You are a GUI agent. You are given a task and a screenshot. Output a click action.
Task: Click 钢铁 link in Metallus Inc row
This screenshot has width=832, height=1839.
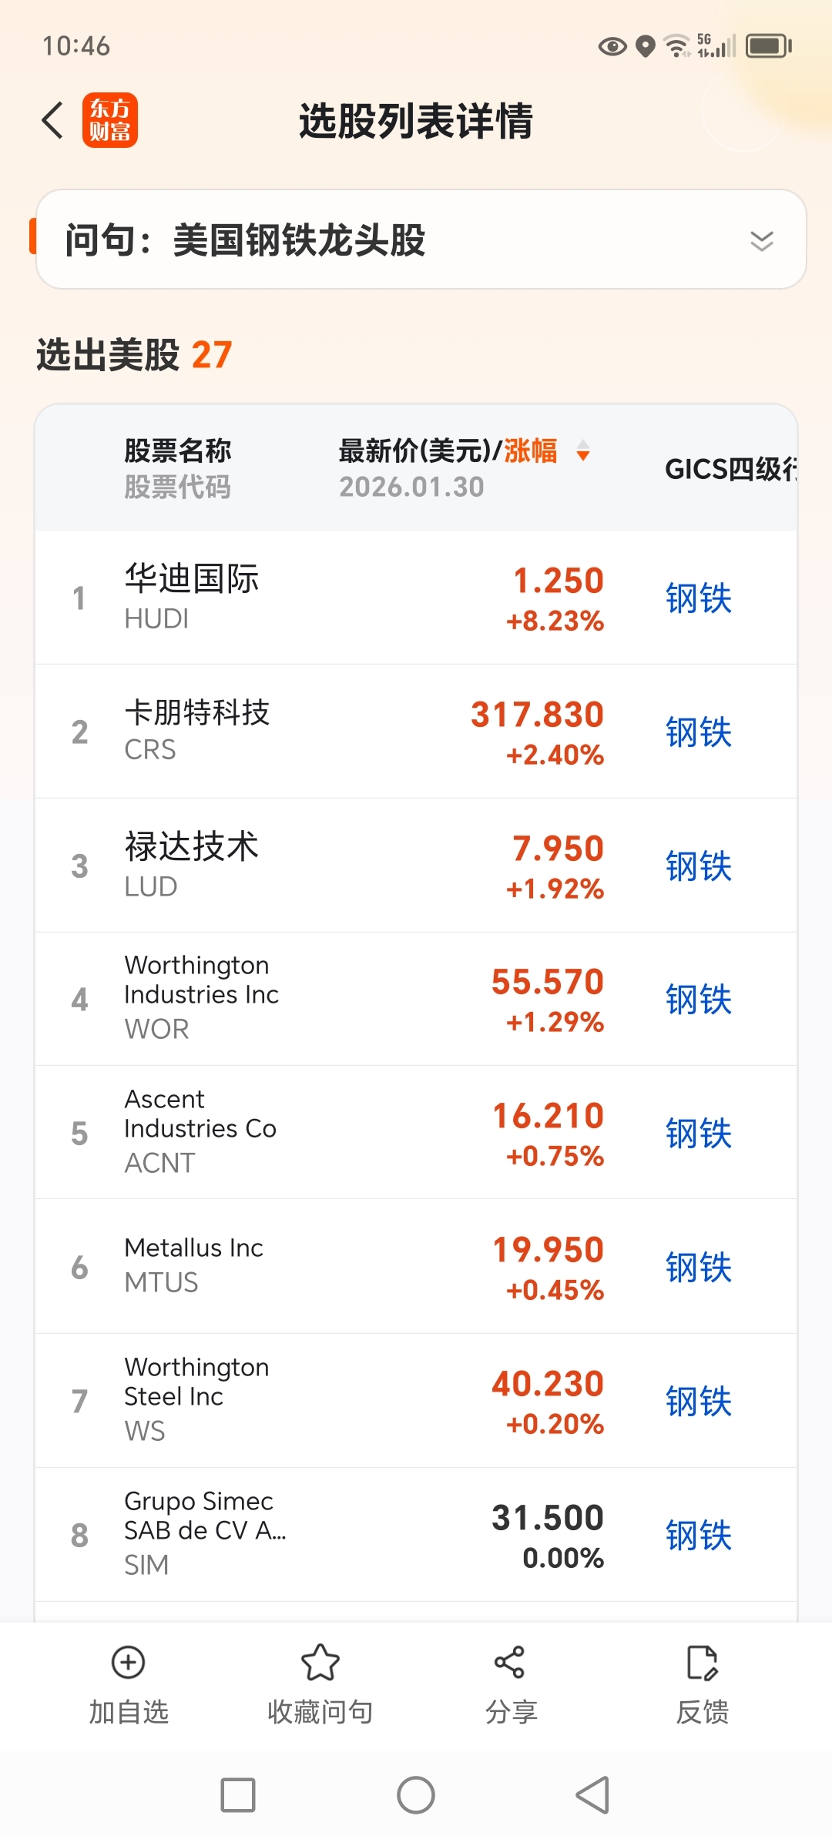(x=699, y=1267)
